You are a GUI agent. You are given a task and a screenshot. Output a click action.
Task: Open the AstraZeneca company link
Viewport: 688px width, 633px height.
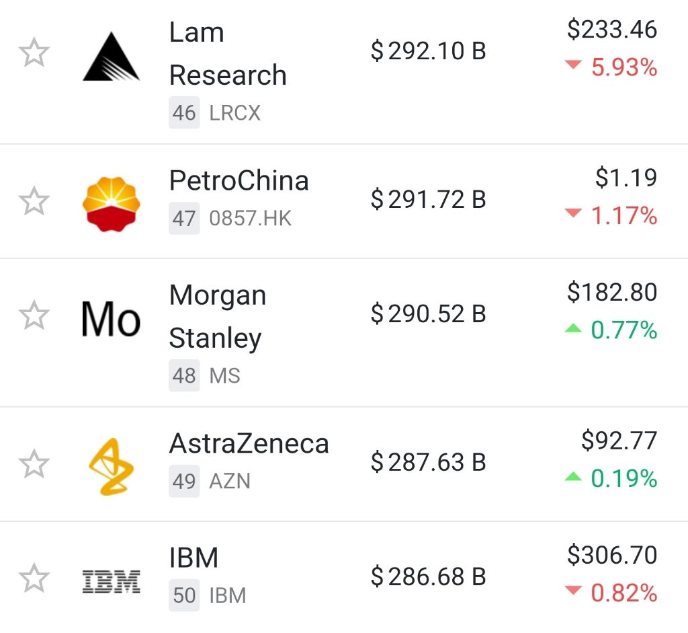point(249,443)
